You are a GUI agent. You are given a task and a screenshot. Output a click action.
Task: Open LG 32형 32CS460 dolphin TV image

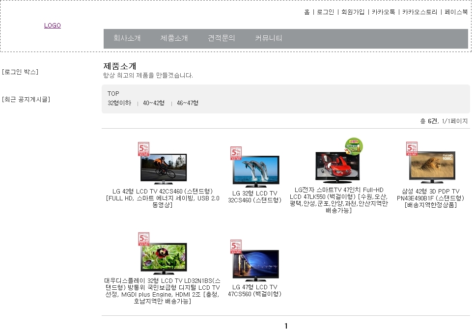(x=256, y=171)
